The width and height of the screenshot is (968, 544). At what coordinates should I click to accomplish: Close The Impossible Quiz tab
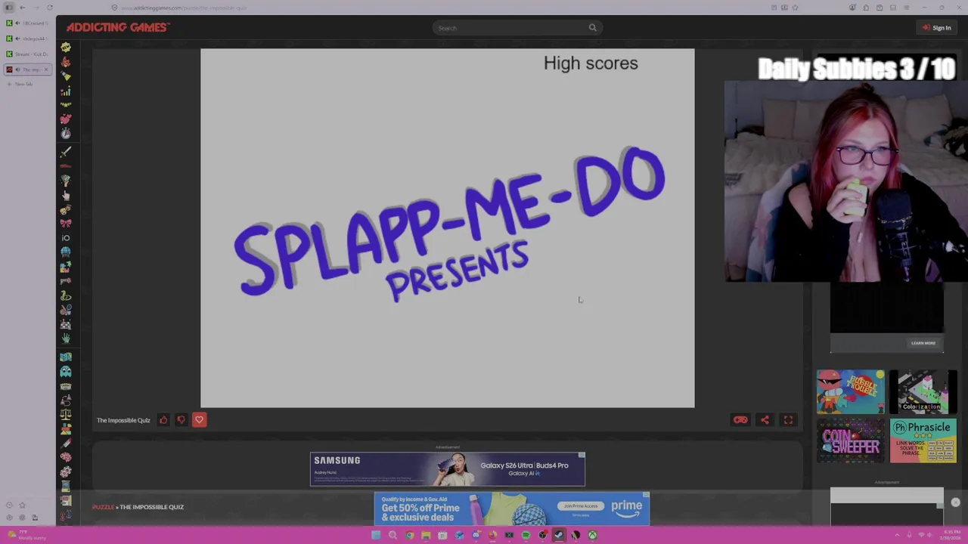(x=45, y=70)
